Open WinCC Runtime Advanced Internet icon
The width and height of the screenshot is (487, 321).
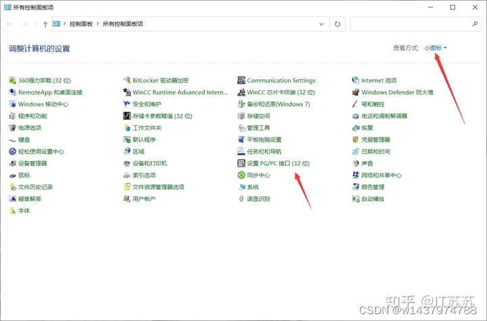126,92
